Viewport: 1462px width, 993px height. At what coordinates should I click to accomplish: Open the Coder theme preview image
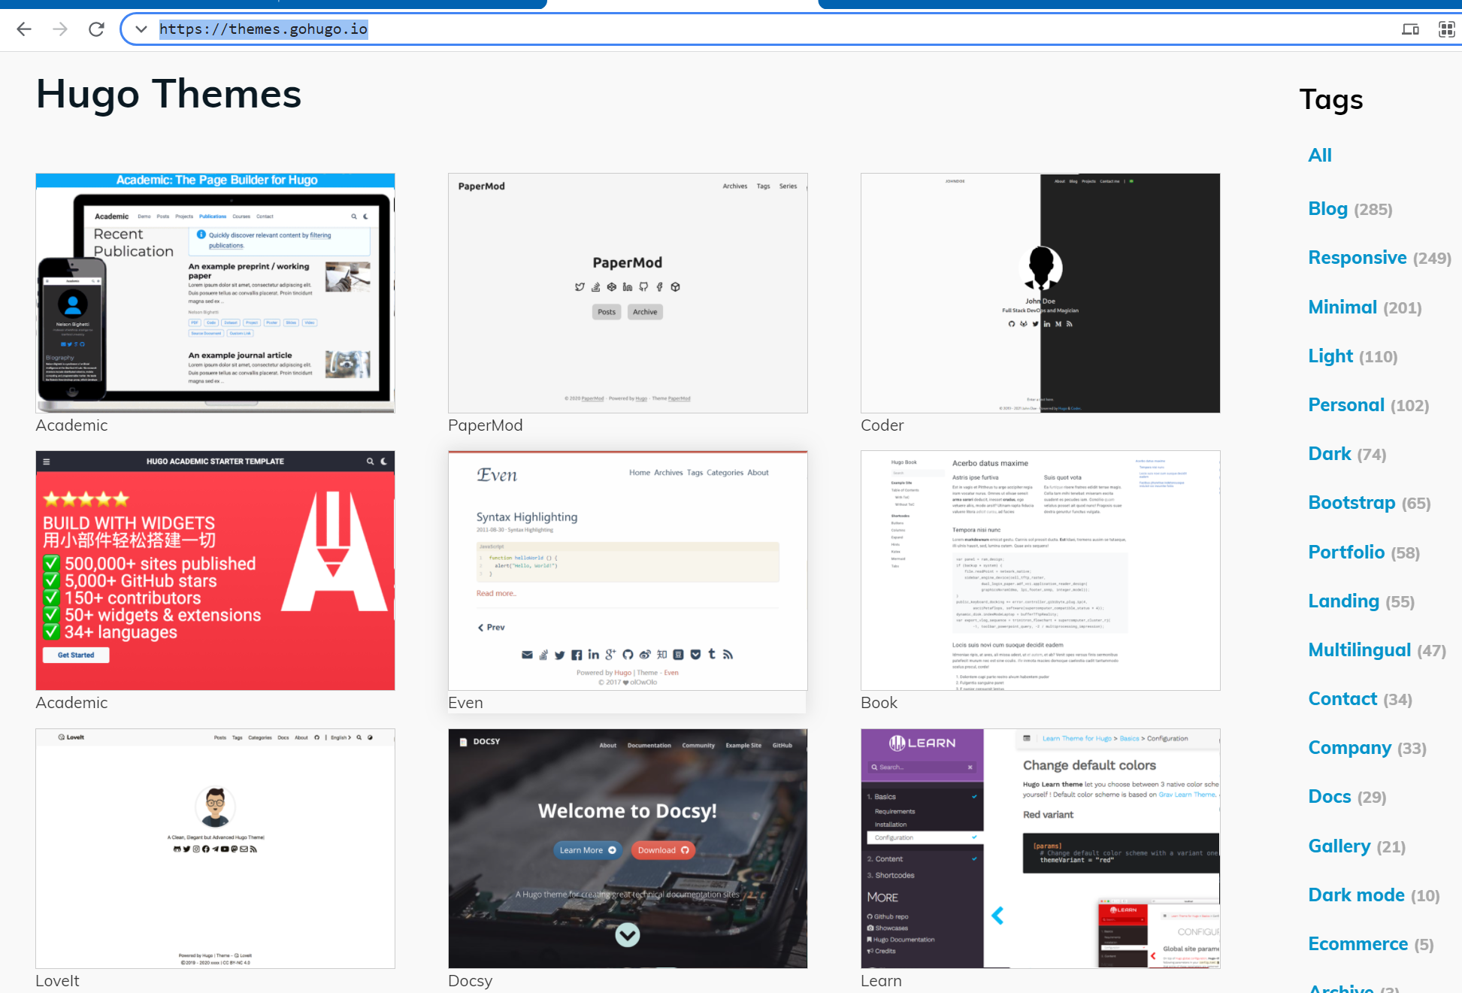point(1040,293)
